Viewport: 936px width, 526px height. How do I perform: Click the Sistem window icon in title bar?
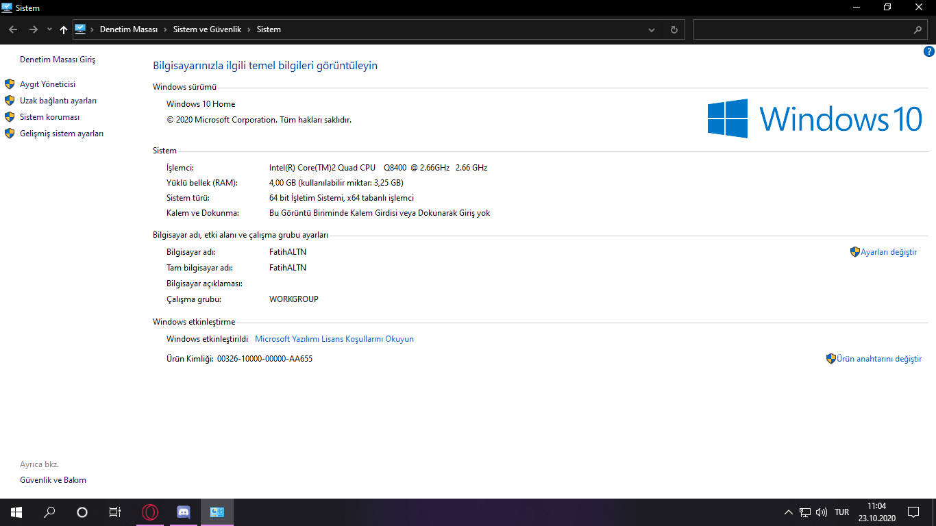(x=8, y=8)
